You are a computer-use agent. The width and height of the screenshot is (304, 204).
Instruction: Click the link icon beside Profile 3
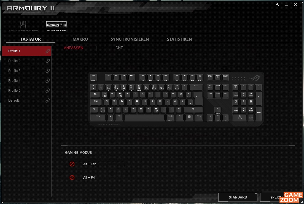[x=47, y=71]
